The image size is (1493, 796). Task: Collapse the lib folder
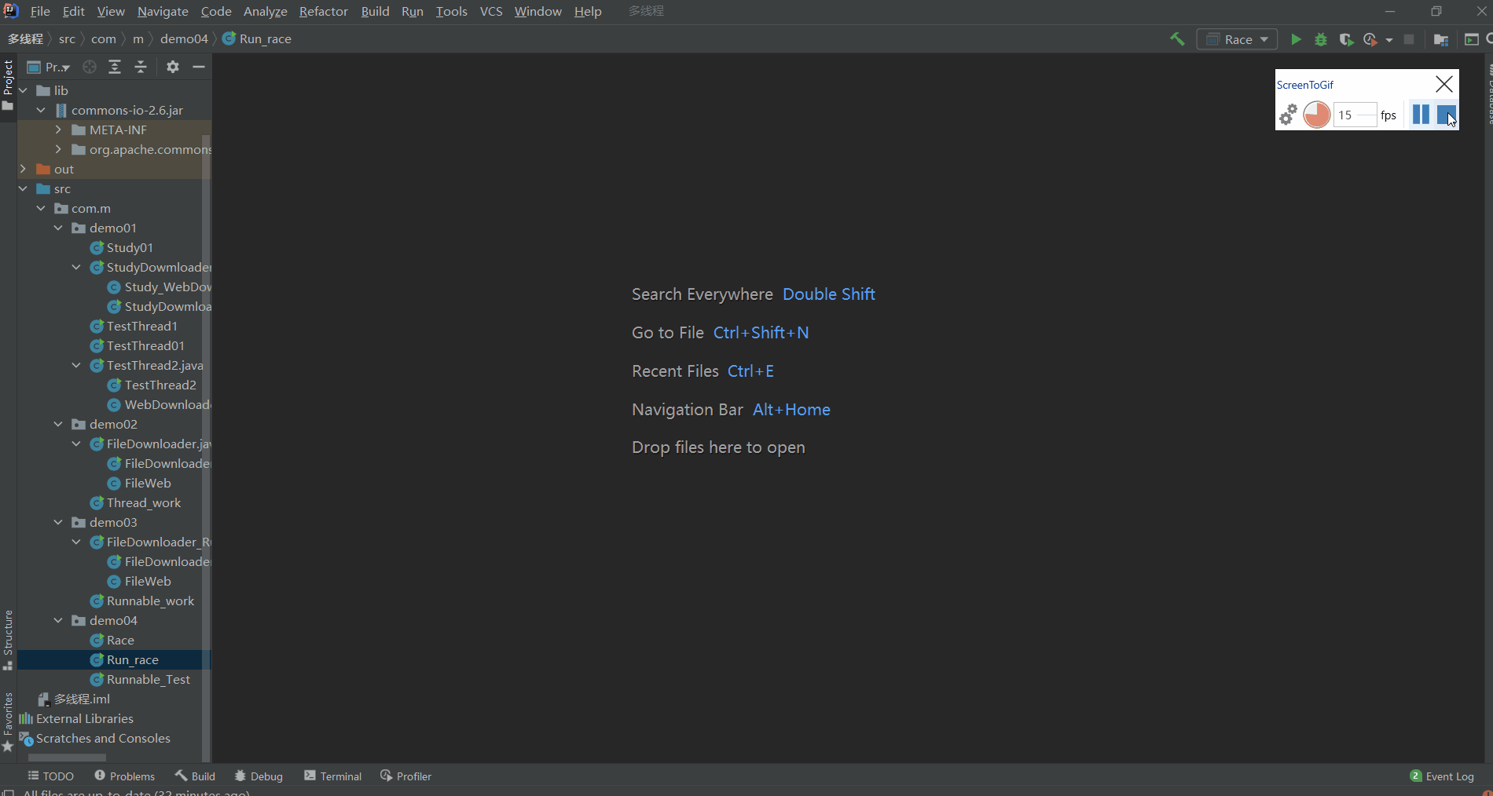tap(24, 90)
